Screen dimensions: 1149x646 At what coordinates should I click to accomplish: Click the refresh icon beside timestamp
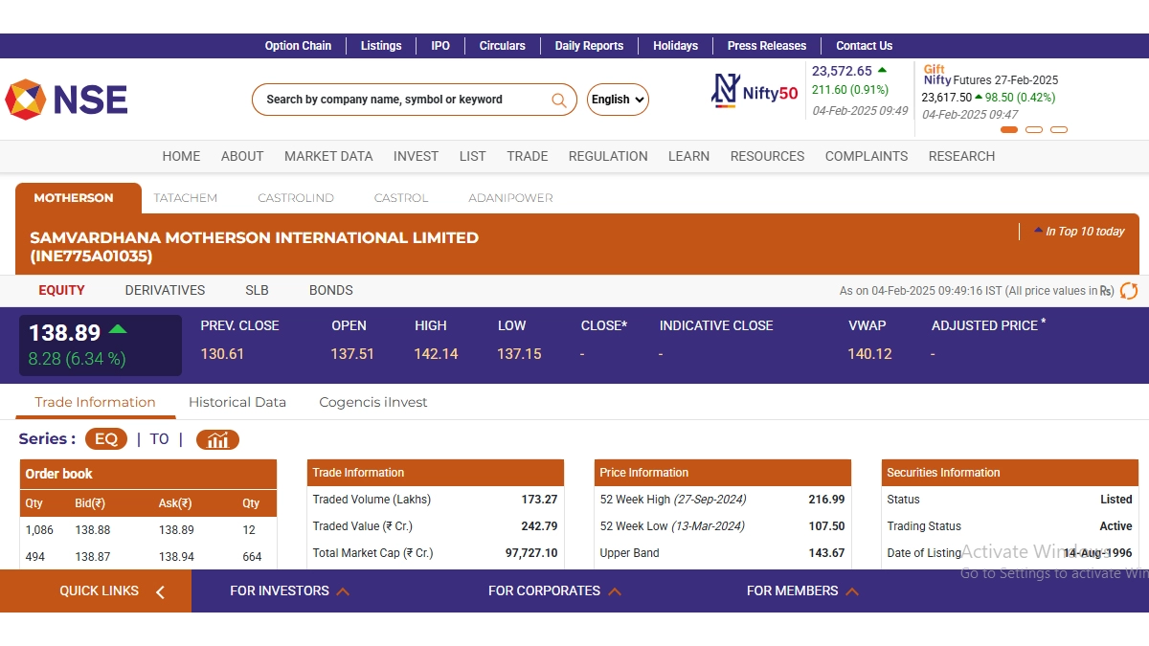tap(1129, 291)
